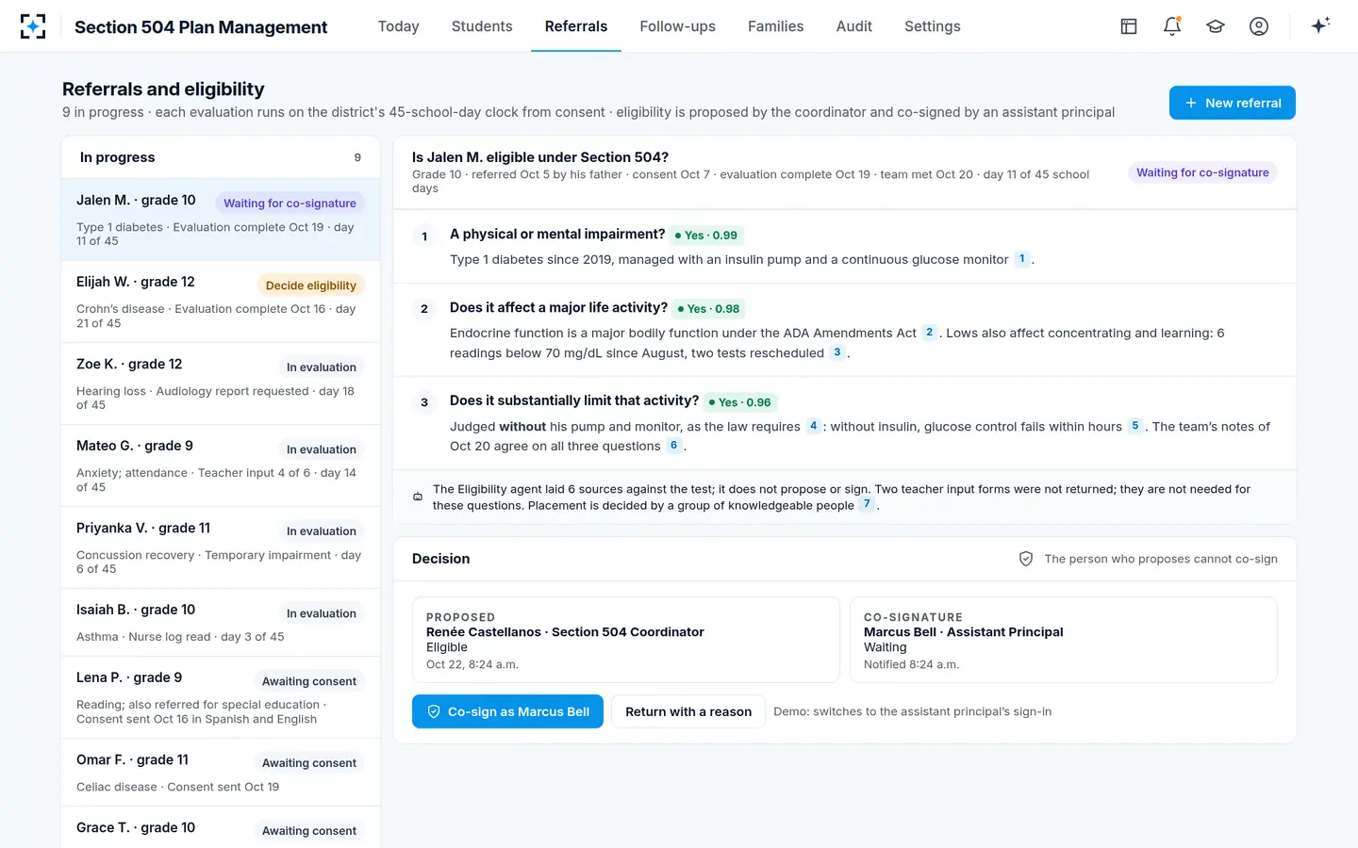Open the layout panel icon in the header
1358x848 pixels.
(1129, 26)
